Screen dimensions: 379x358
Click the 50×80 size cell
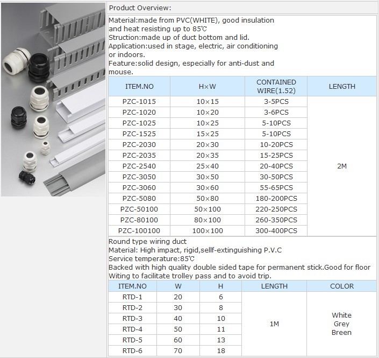click(x=208, y=199)
